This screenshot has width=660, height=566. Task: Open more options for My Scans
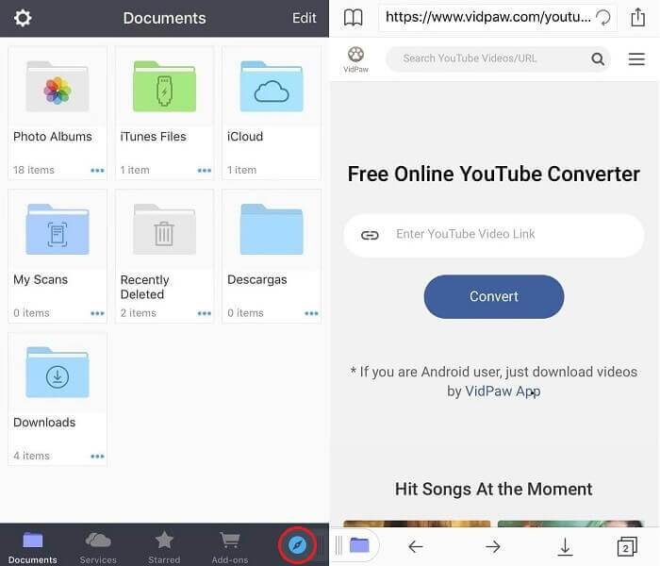point(97,313)
